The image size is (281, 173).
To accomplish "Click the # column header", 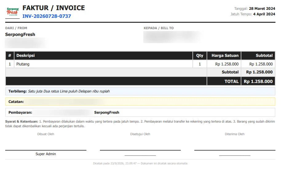I will (x=10, y=56).
